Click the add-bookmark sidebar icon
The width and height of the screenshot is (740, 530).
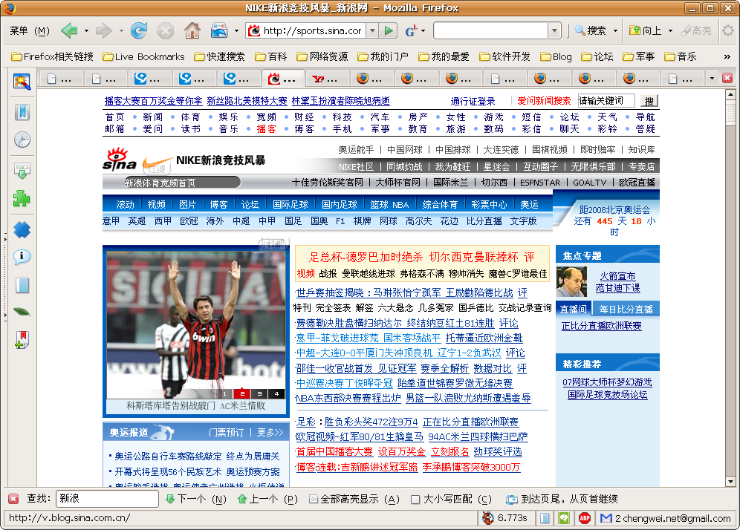point(22,339)
